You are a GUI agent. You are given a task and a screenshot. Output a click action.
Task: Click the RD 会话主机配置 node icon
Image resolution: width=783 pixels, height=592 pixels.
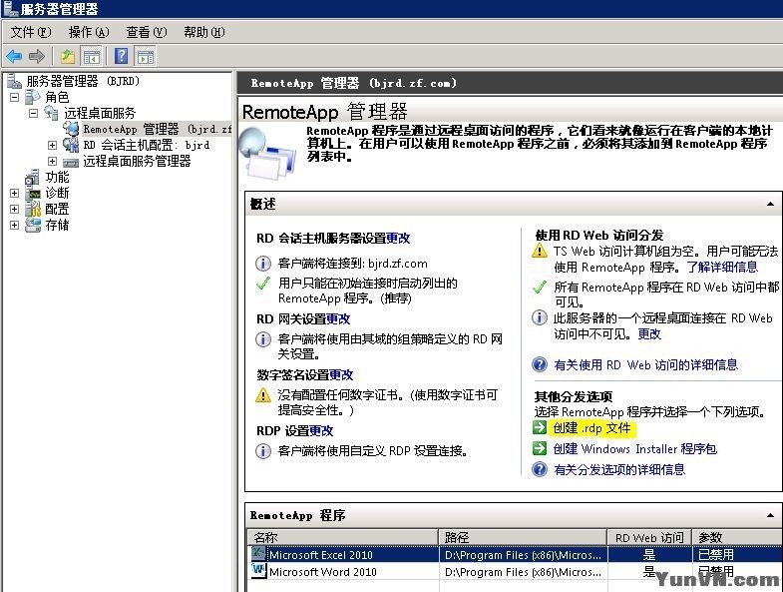pyautogui.click(x=71, y=145)
